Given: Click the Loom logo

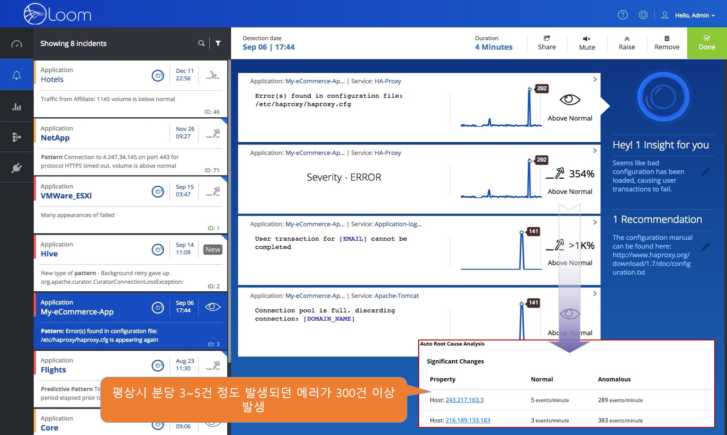Looking at the screenshot, I should (57, 14).
